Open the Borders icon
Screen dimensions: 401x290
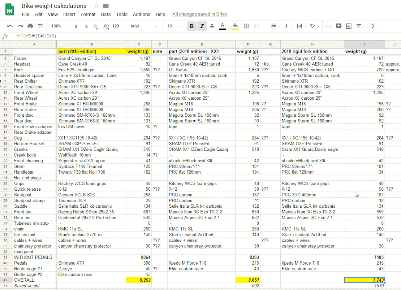[x=246, y=26]
